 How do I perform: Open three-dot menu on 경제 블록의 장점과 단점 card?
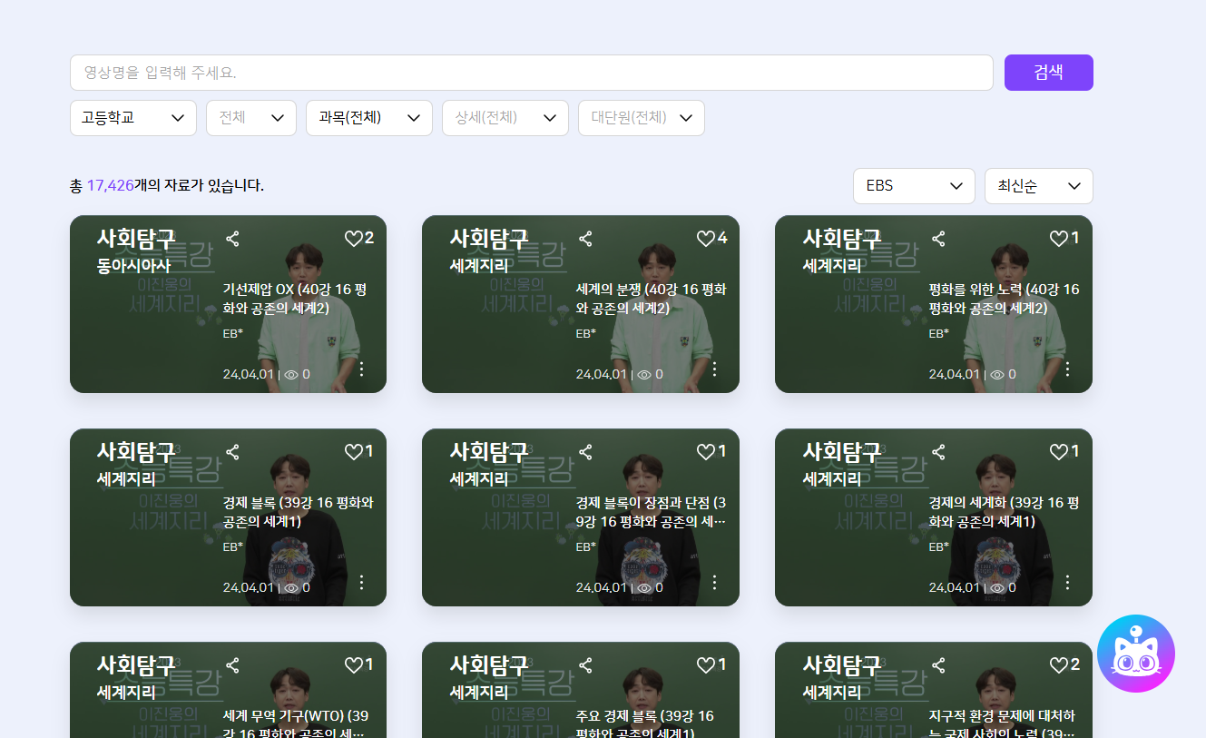[x=714, y=582]
